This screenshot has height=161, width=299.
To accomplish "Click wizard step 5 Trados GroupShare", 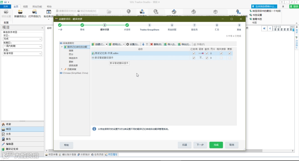I will 149,27.
